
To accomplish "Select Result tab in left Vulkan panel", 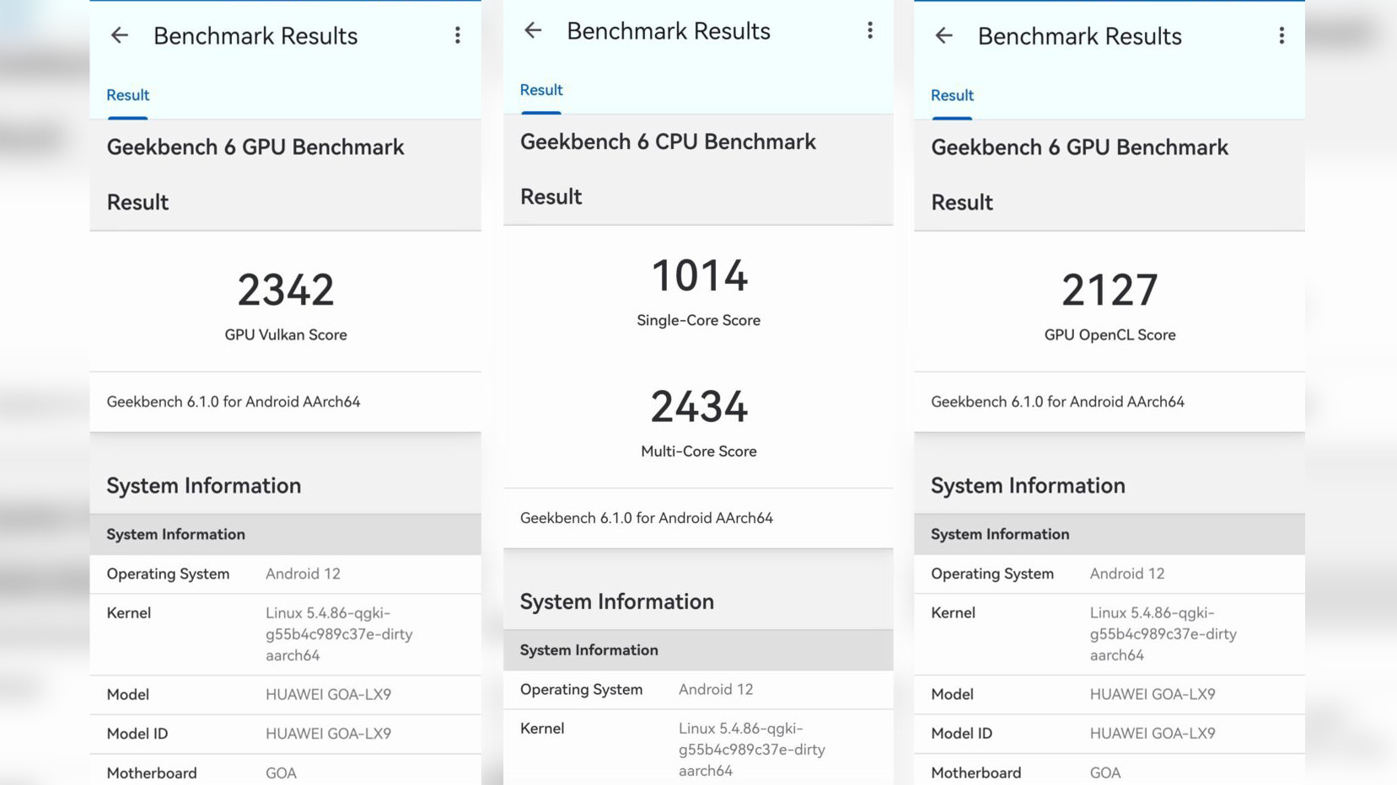I will tap(128, 95).
